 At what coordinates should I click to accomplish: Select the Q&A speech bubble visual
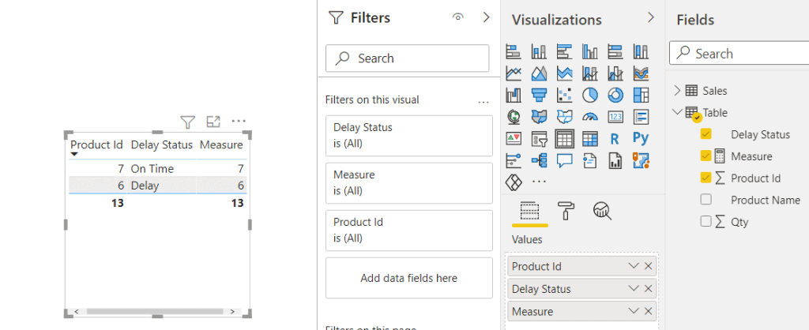[564, 160]
